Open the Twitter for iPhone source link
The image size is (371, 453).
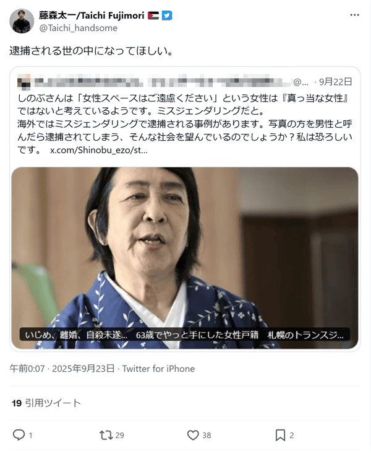click(x=158, y=369)
